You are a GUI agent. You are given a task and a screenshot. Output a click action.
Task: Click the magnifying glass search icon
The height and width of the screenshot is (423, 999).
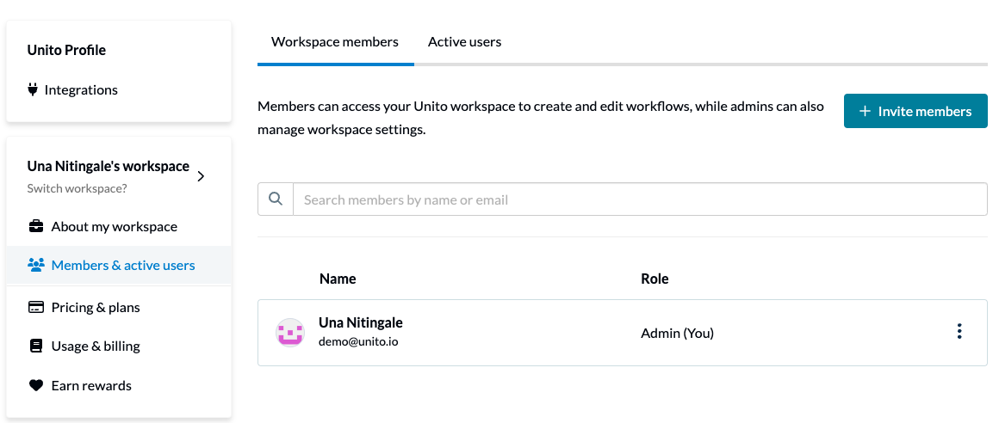(276, 199)
